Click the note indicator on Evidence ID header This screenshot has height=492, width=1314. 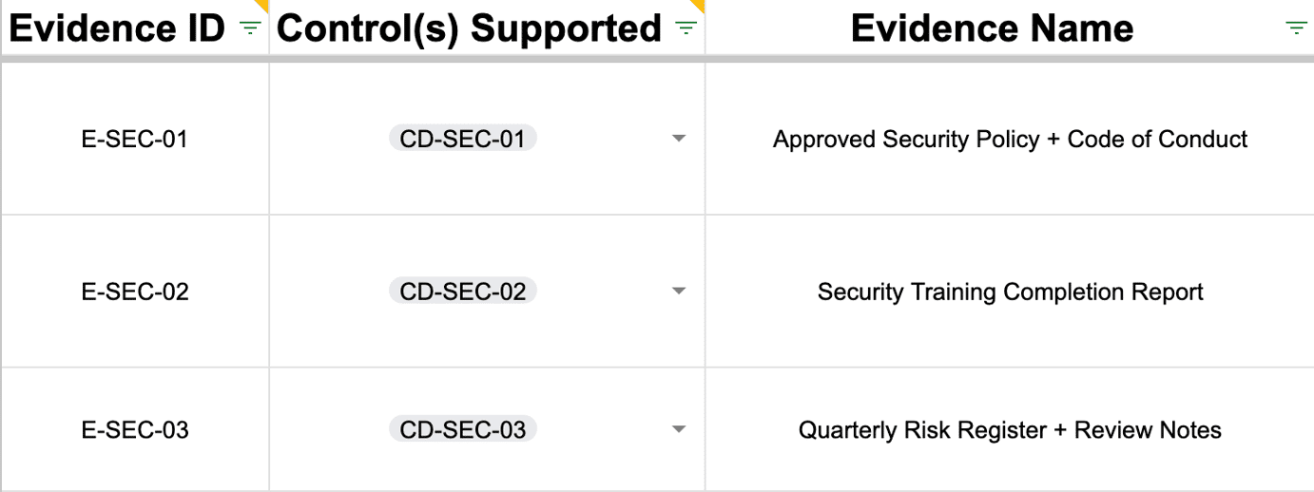coord(263,5)
